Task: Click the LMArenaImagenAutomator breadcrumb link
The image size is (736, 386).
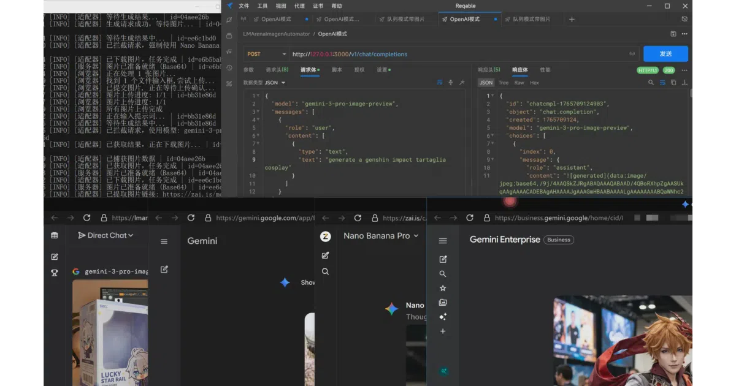Action: pos(276,34)
